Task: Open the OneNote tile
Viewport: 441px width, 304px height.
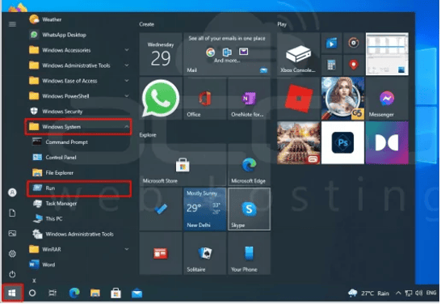Action: click(x=250, y=99)
